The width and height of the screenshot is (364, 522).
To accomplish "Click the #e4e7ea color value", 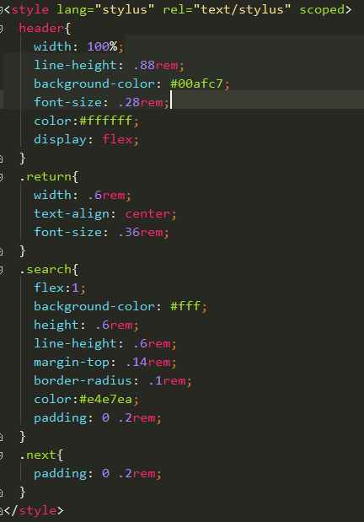I will 106,400.
